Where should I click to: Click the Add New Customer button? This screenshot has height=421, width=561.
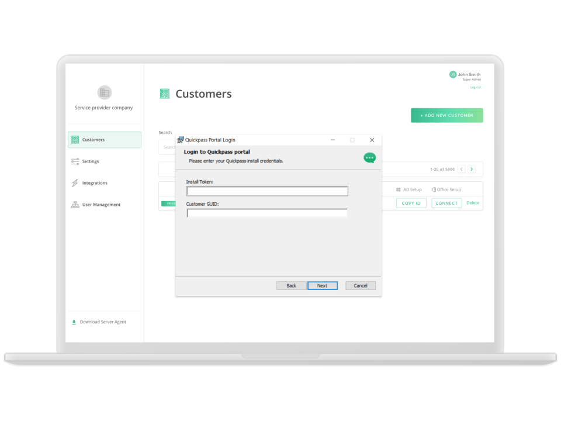point(447,115)
